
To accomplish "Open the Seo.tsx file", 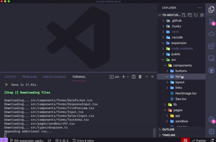I will (181, 99).
